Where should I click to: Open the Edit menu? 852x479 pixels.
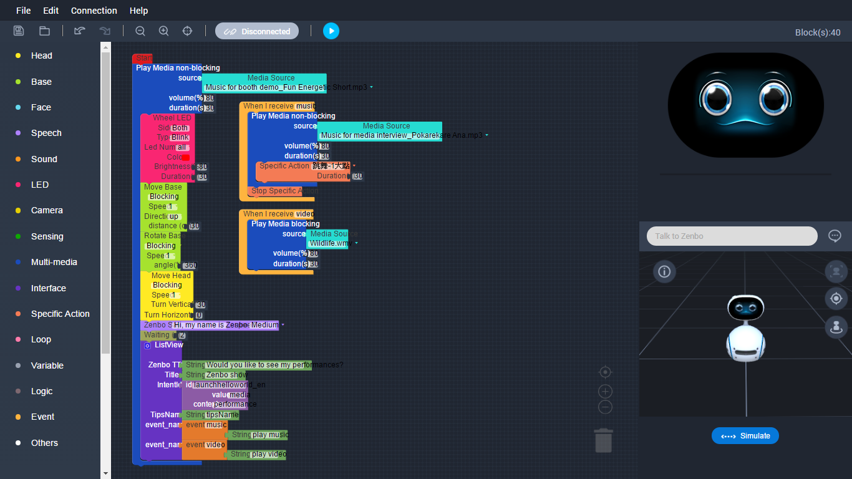(51, 11)
